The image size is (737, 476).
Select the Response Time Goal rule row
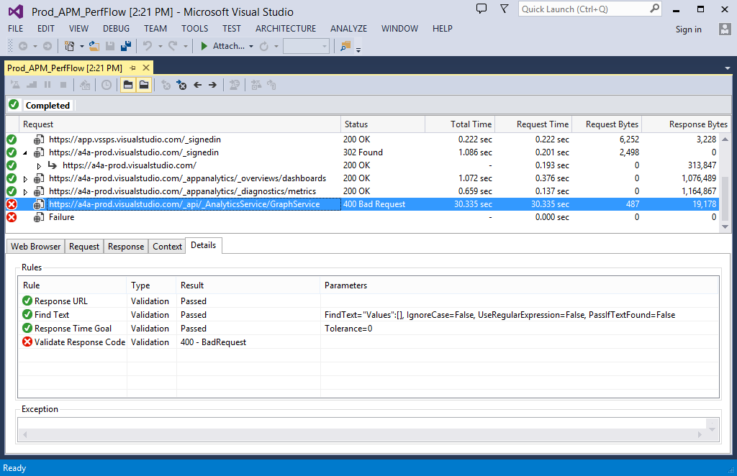coord(368,328)
